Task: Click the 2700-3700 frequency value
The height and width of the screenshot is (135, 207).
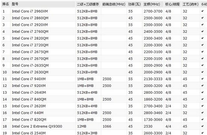Action: [153, 11]
